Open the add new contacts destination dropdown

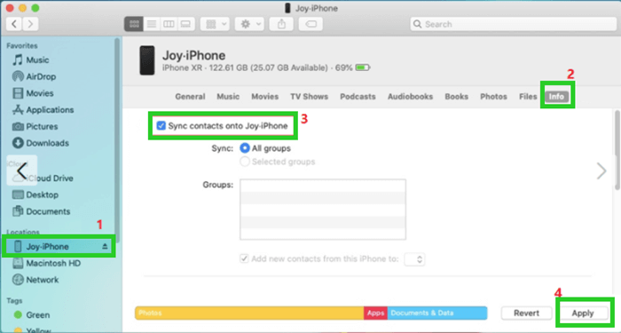414,259
